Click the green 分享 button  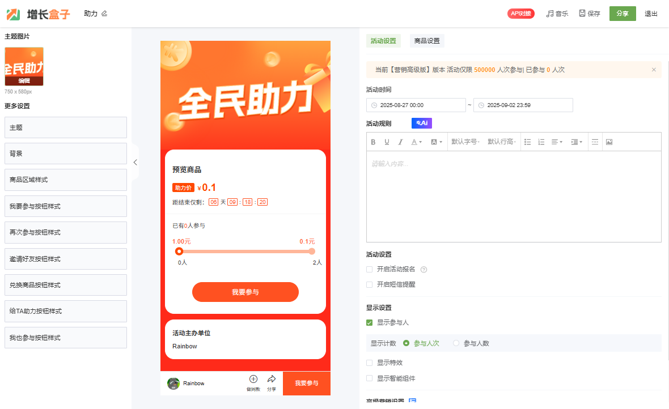pos(622,14)
